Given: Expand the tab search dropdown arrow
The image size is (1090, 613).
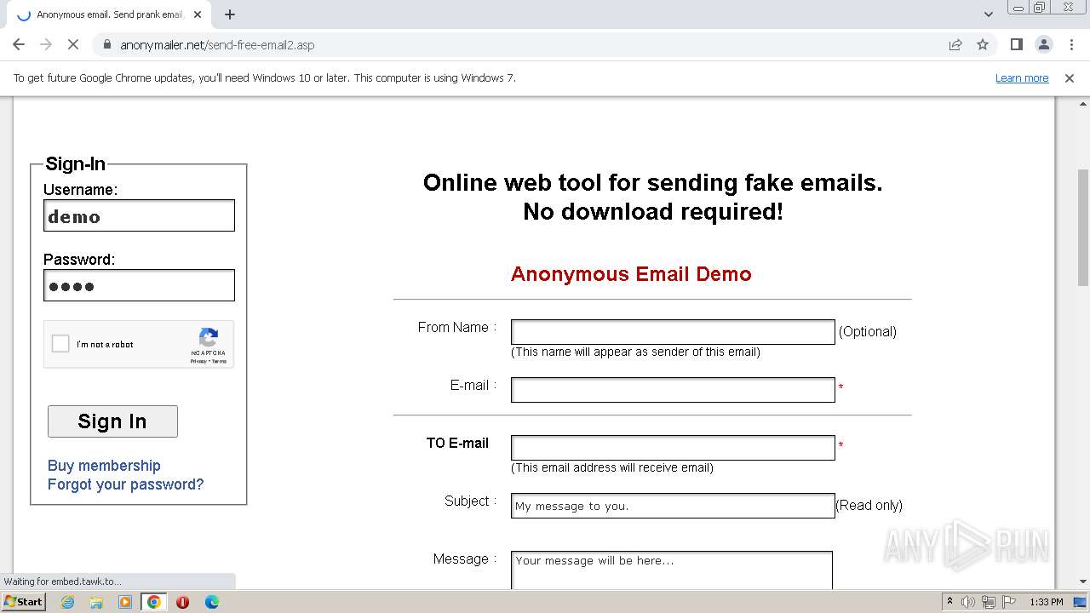Looking at the screenshot, I should tap(988, 14).
